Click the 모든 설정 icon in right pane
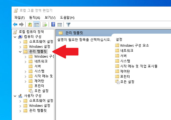Viewport: 171px width, 120px height. pyautogui.click(x=117, y=82)
